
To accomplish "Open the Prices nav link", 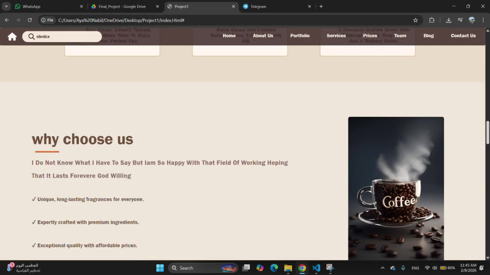I will (x=370, y=36).
